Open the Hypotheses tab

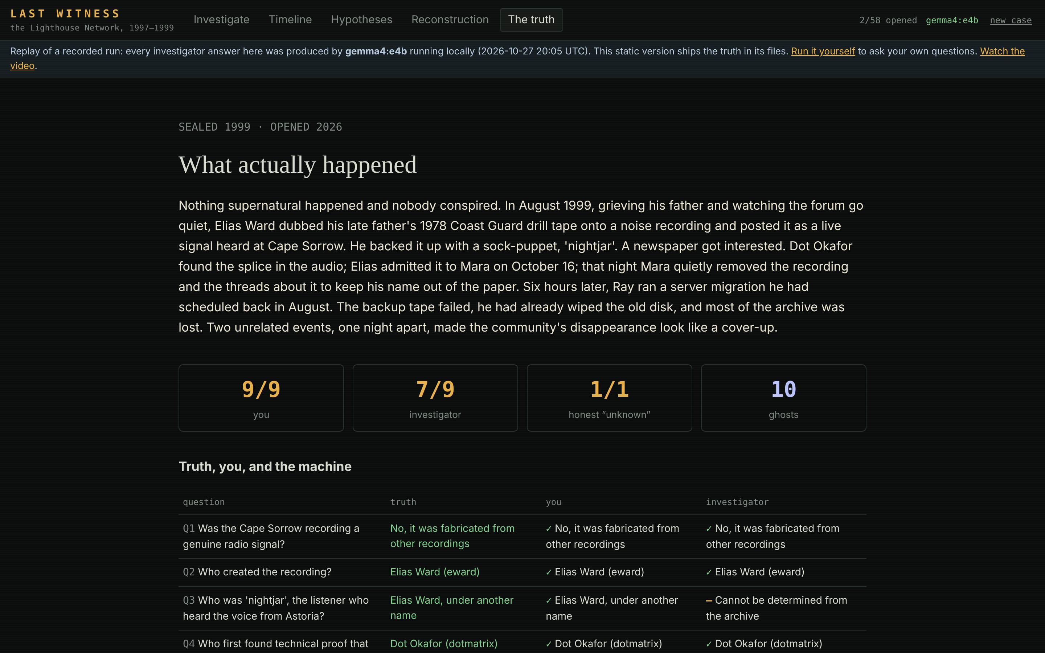click(361, 20)
